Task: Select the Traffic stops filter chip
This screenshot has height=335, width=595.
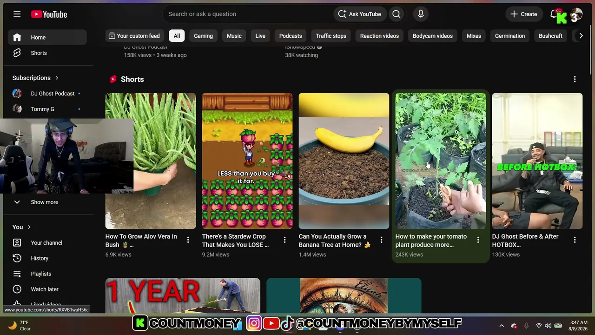Action: [331, 36]
